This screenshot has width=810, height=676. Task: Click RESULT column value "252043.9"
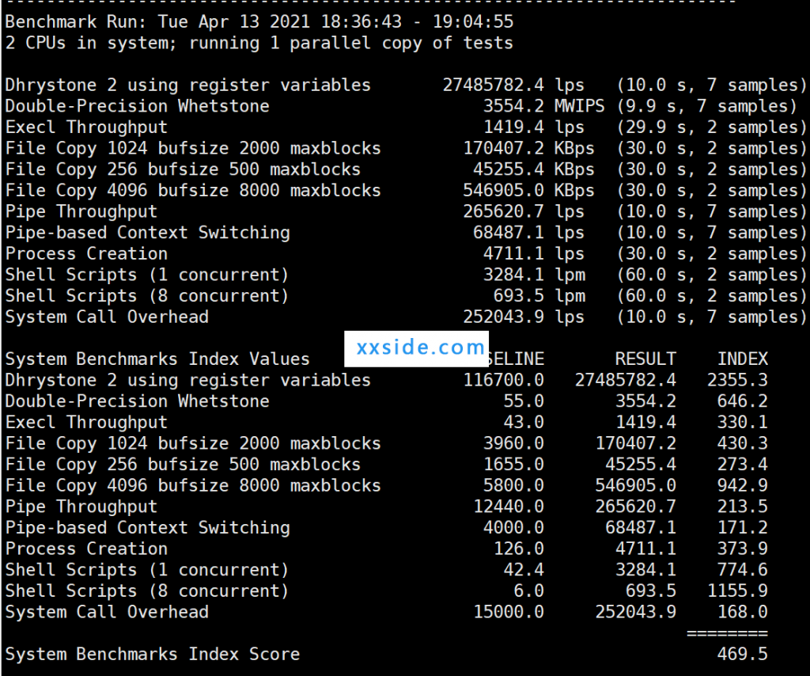(x=636, y=612)
